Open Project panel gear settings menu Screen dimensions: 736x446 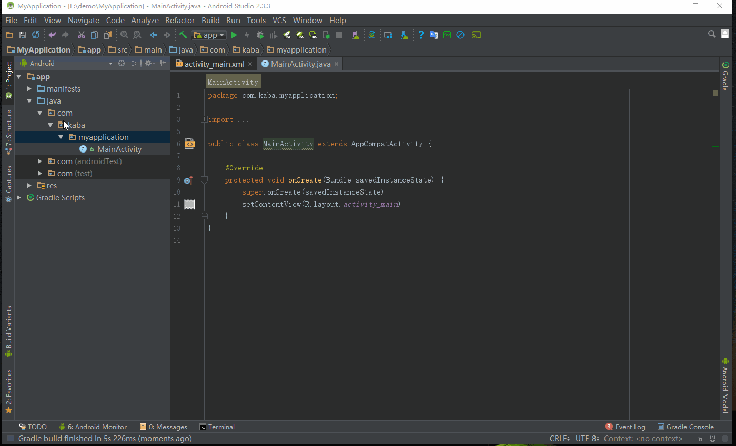(149, 63)
